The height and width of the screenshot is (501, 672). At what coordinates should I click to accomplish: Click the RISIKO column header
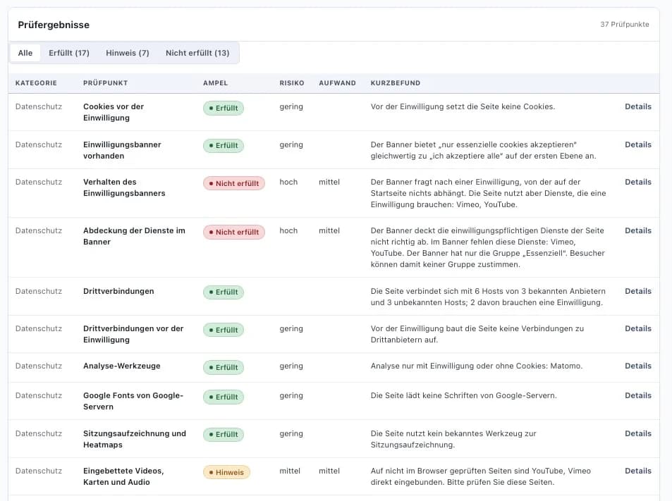coord(292,83)
